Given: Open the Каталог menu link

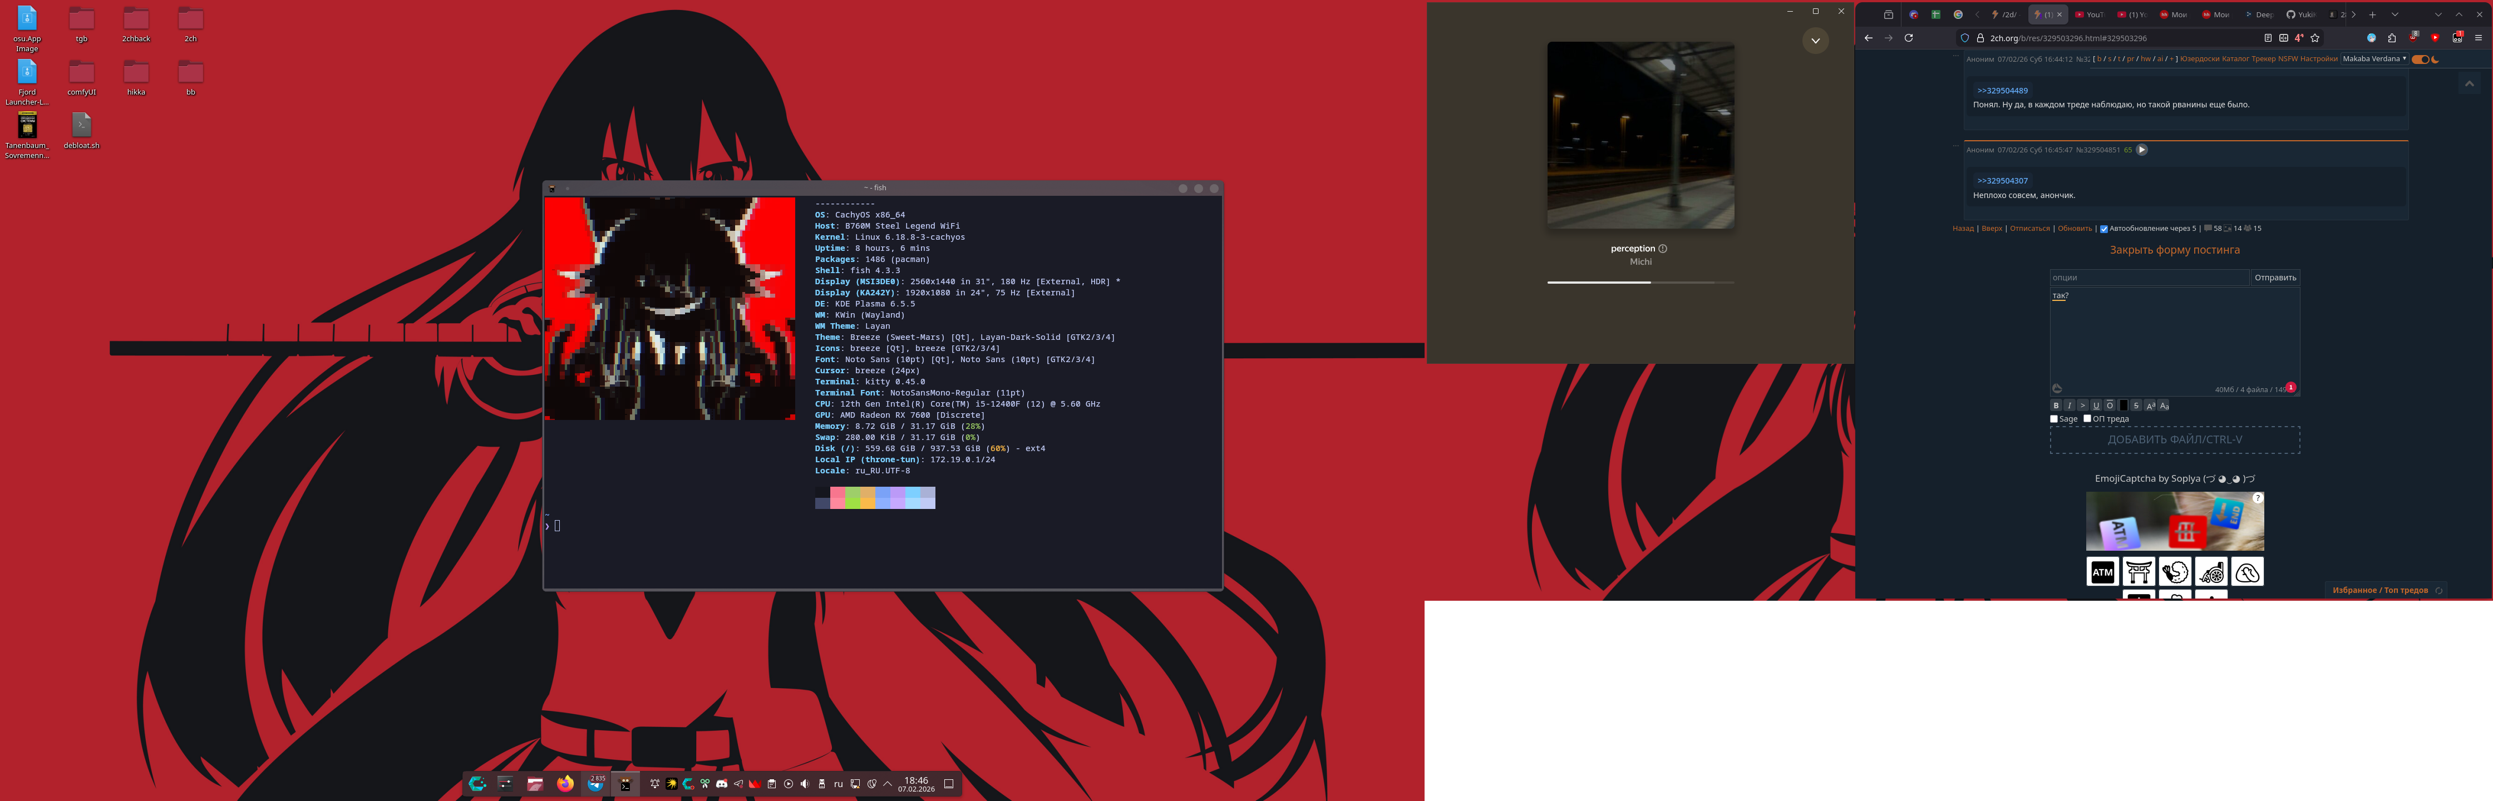Looking at the screenshot, I should pyautogui.click(x=2235, y=59).
